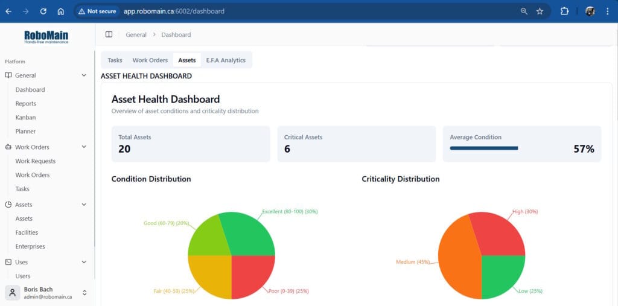Screen dimensions: 618x306
Task: Open Work Requests in the sidebar
Action: (x=35, y=161)
